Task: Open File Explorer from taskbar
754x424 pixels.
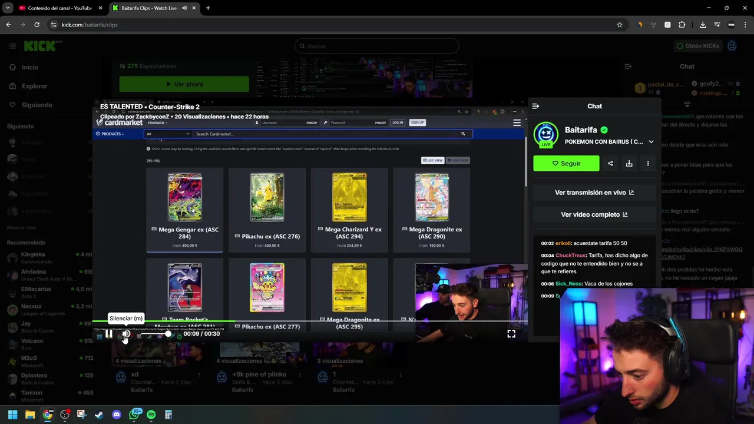Action: point(30,415)
